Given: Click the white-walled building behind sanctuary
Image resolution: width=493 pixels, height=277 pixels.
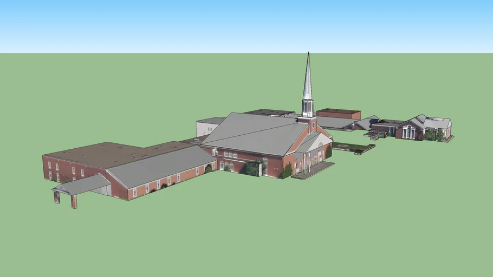Looking at the screenshot, I should click(x=207, y=128).
